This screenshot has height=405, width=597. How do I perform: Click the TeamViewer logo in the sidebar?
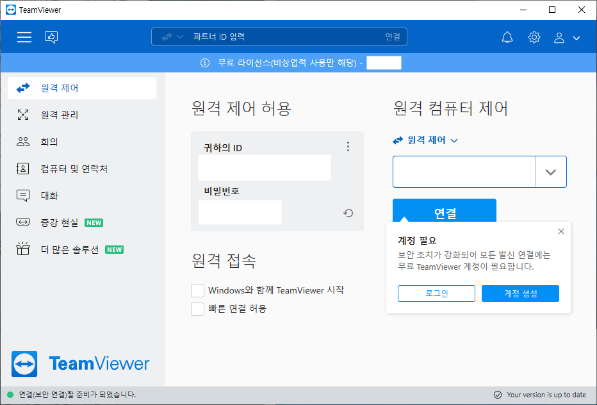(x=80, y=364)
